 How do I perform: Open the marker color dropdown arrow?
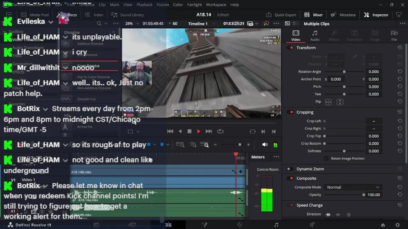tap(168, 145)
